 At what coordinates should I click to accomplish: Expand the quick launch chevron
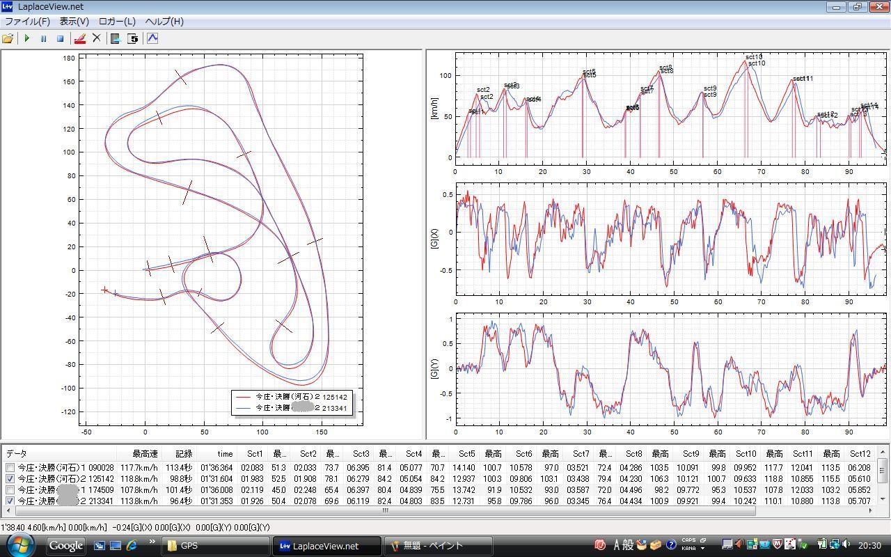152,542
